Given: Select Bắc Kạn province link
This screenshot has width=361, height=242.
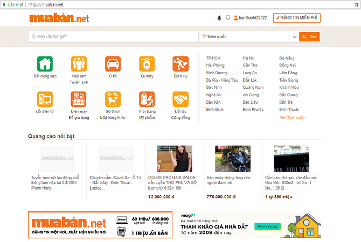Looking at the screenshot, I should 213,102.
